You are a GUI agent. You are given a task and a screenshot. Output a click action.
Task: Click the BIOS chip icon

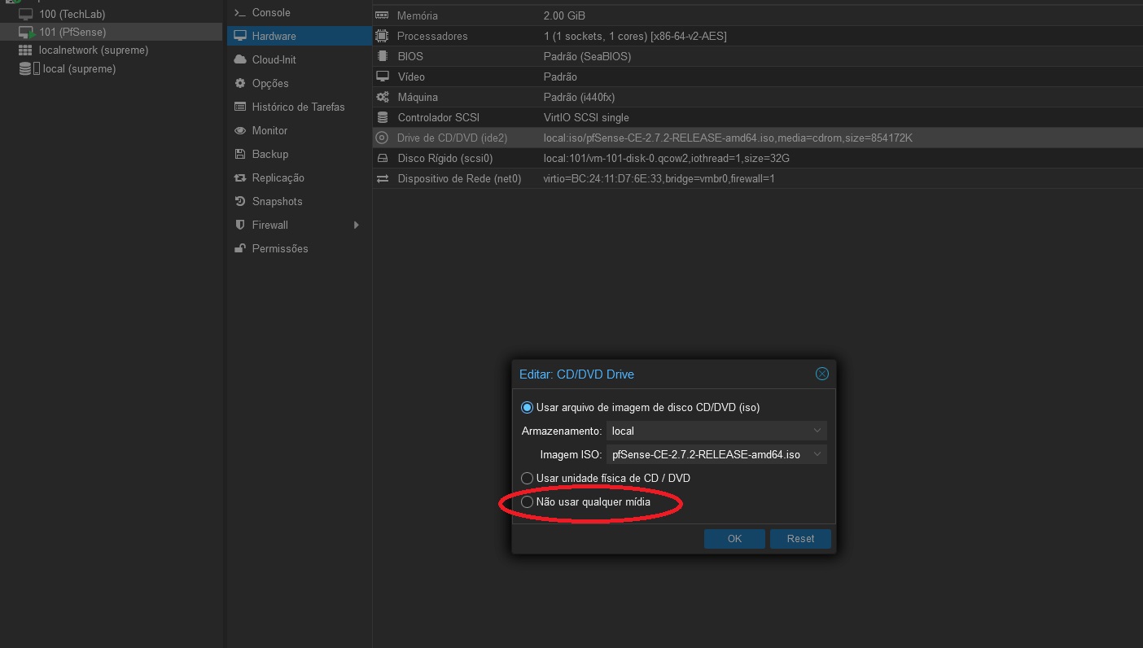[x=382, y=56]
